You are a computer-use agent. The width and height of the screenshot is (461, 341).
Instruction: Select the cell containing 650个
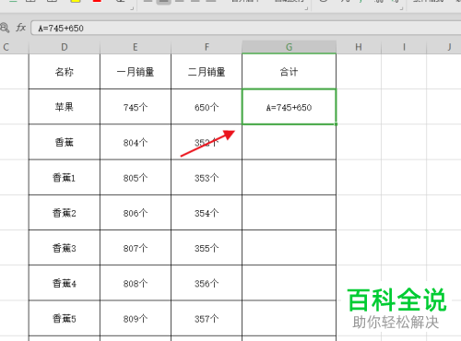207,107
